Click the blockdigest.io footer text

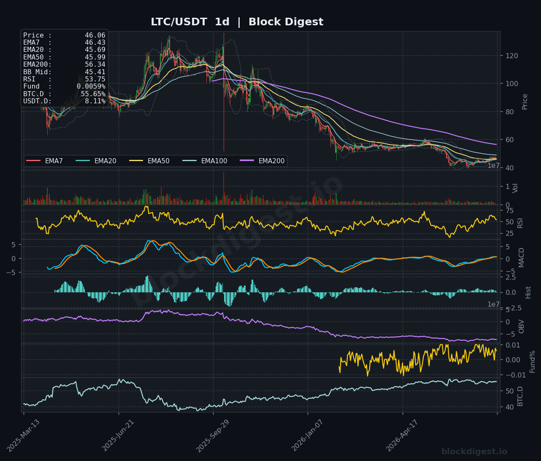click(474, 452)
